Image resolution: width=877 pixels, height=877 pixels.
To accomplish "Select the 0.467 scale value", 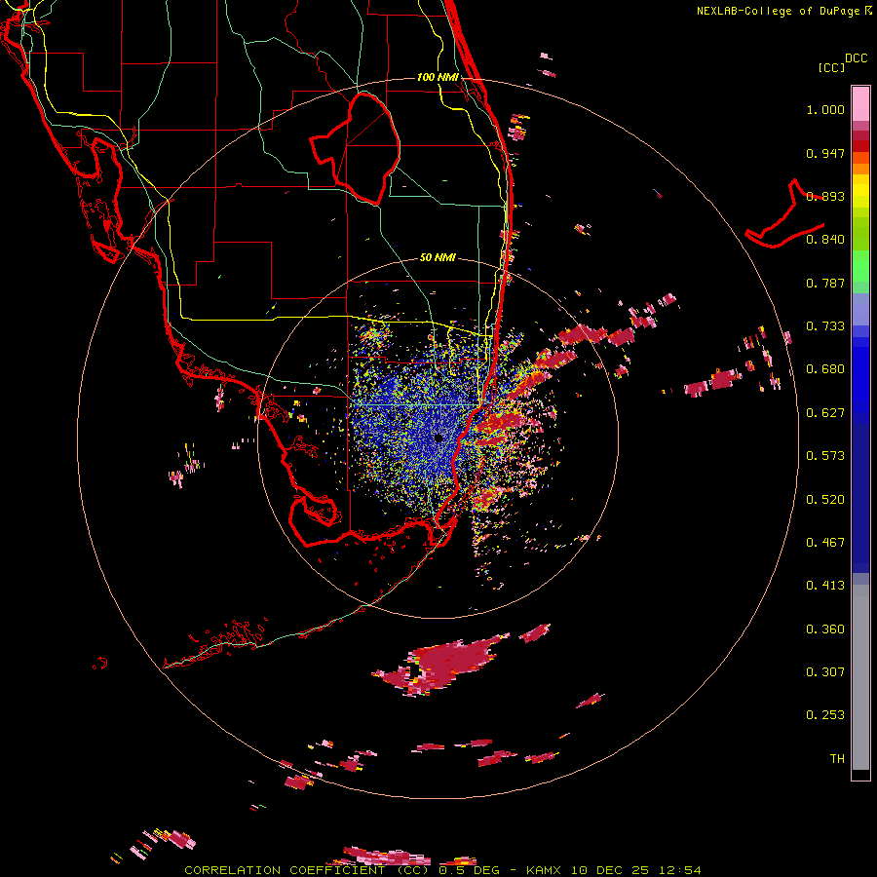I will [825, 543].
